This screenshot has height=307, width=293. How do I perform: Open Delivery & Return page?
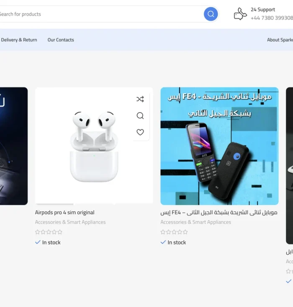coord(19,40)
